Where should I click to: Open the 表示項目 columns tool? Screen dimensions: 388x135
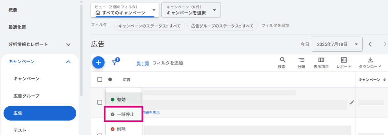click(321, 63)
